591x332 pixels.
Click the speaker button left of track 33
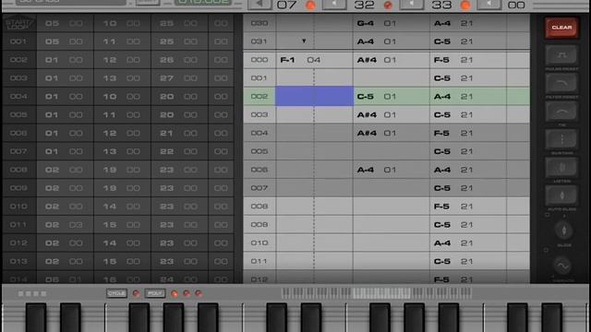[x=411, y=4]
